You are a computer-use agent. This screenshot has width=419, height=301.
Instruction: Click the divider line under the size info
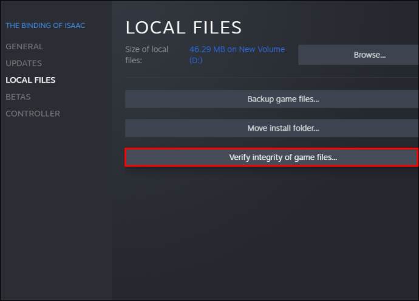click(x=272, y=78)
